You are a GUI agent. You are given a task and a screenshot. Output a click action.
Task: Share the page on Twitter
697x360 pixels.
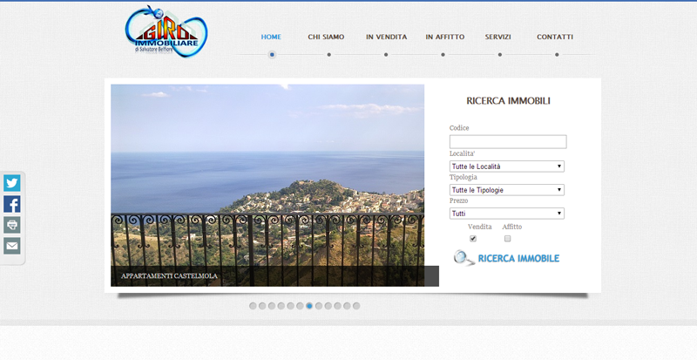tap(12, 183)
